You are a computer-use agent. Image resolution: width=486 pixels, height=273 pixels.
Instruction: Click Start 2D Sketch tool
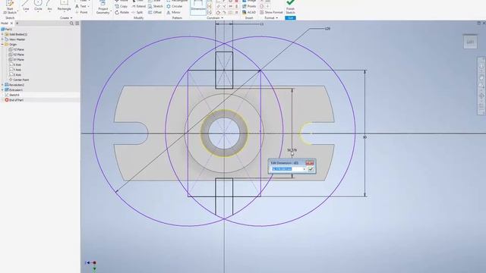(10, 7)
